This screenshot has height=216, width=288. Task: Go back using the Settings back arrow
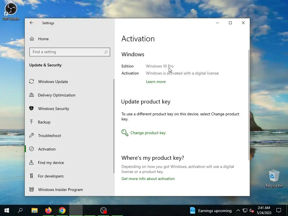(31, 23)
